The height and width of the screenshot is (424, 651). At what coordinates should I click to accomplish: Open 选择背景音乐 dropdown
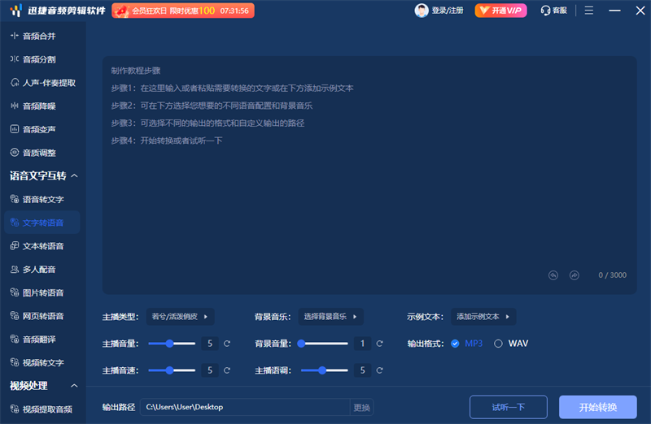pos(330,317)
